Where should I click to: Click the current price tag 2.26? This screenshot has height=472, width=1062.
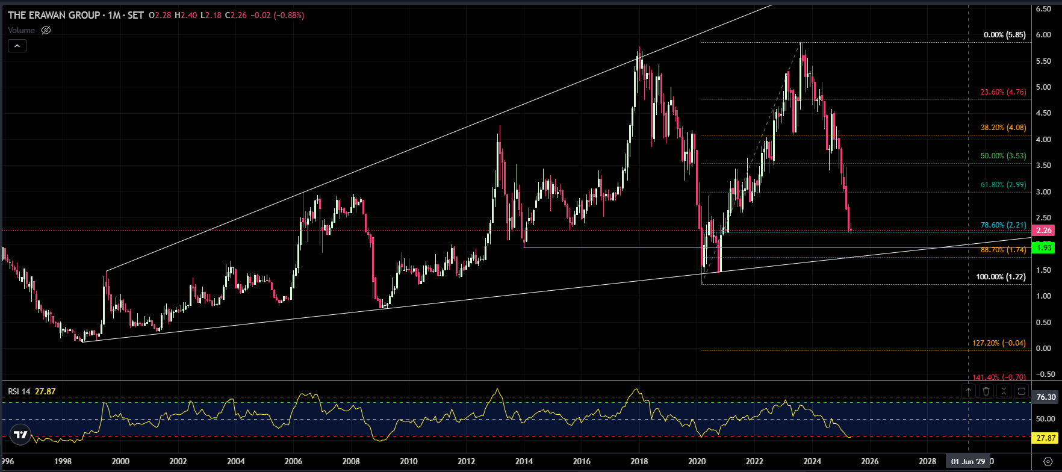click(1043, 231)
